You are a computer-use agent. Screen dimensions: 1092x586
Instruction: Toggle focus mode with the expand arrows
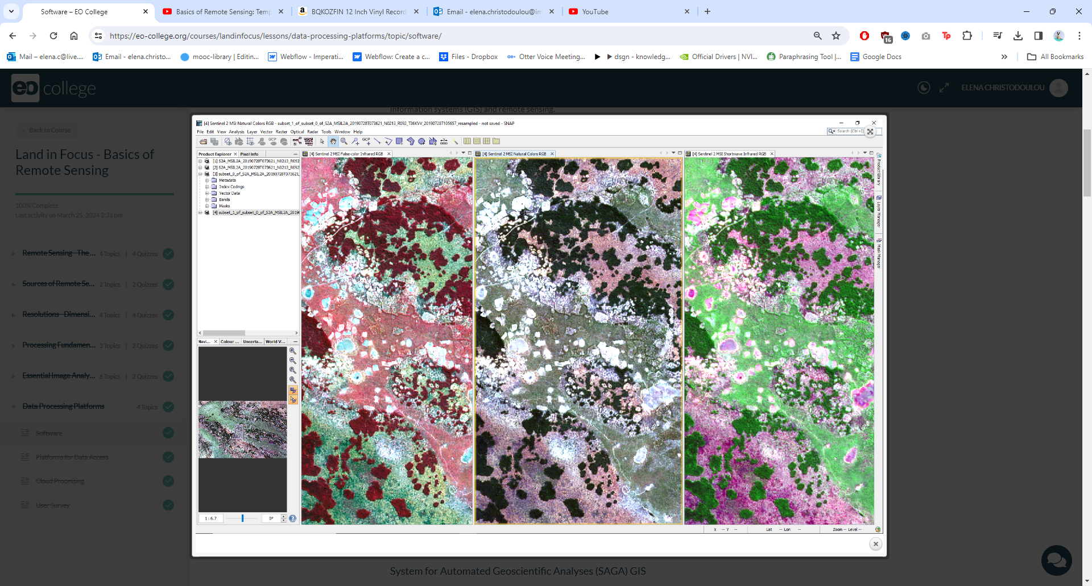click(944, 87)
